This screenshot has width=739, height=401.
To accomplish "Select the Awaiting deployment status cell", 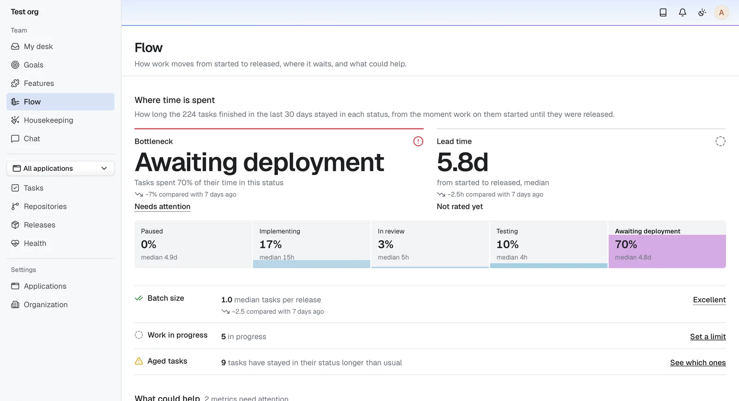I will coord(667,244).
